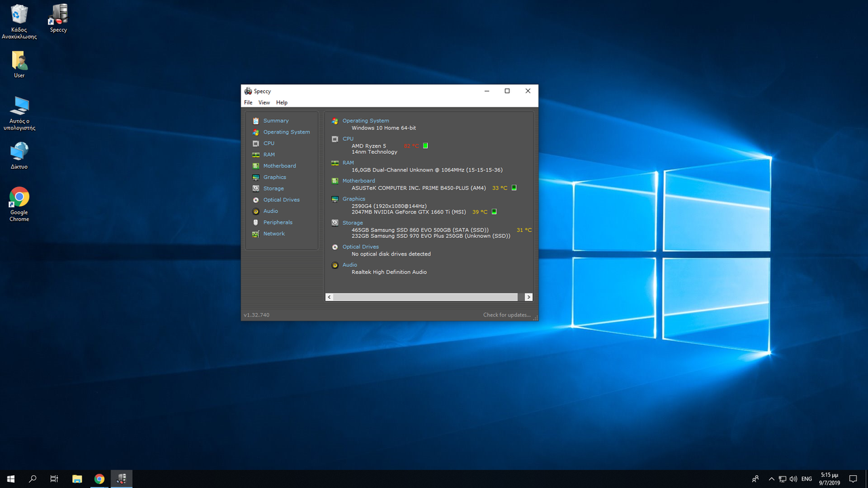
Task: Select the User folder desktop icon
Action: coord(20,64)
